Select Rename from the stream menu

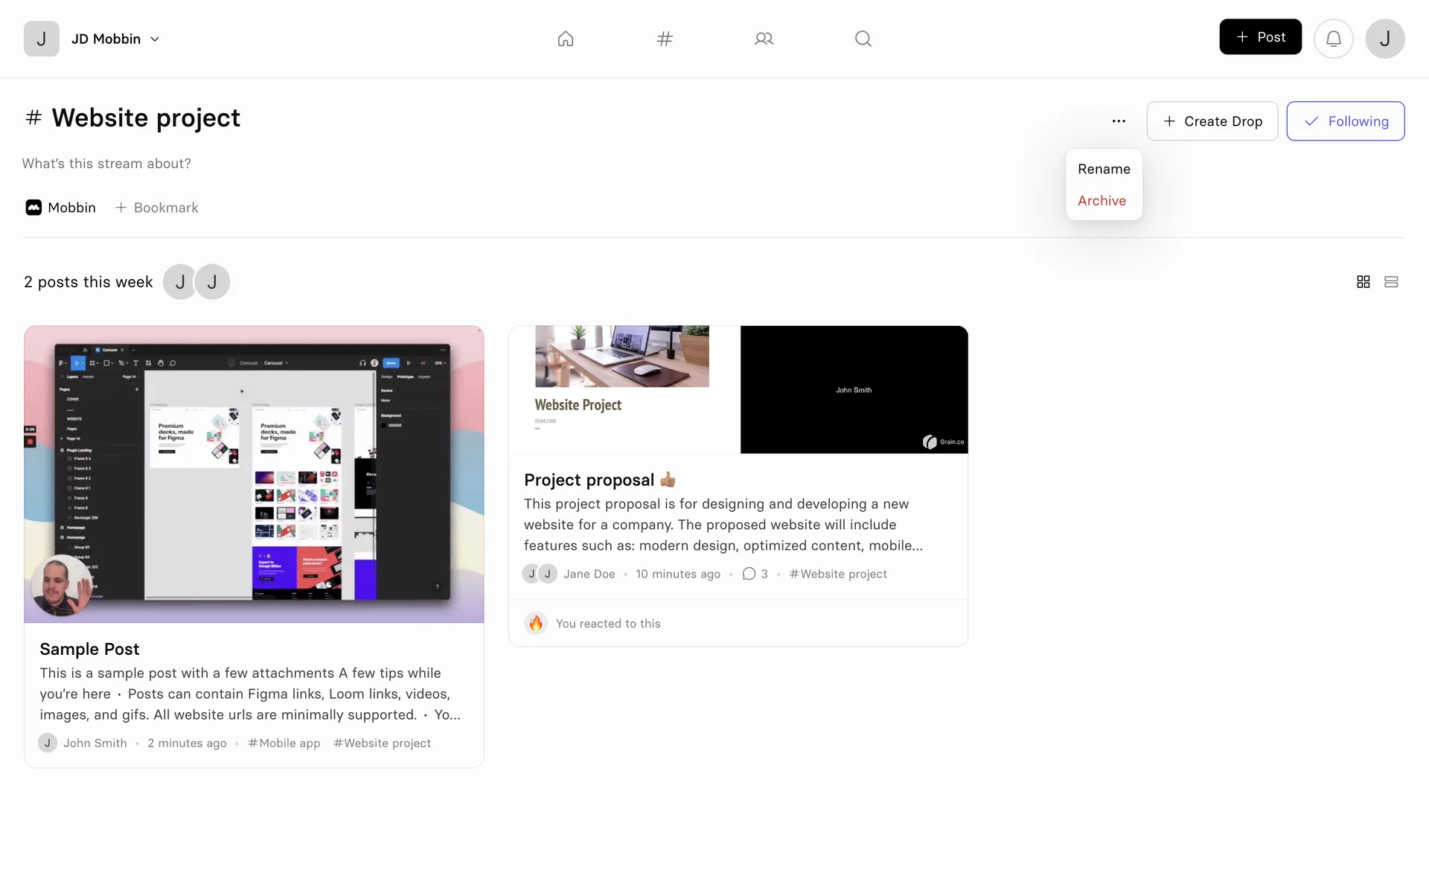point(1104,169)
